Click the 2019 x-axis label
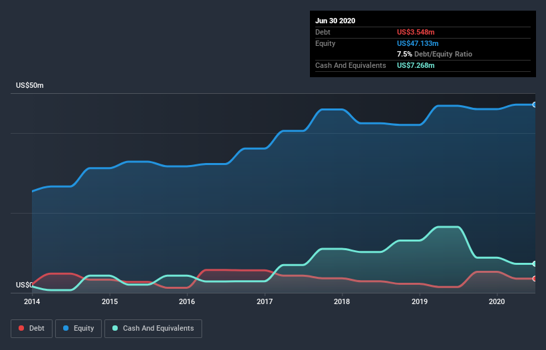The height and width of the screenshot is (350, 546). 420,301
